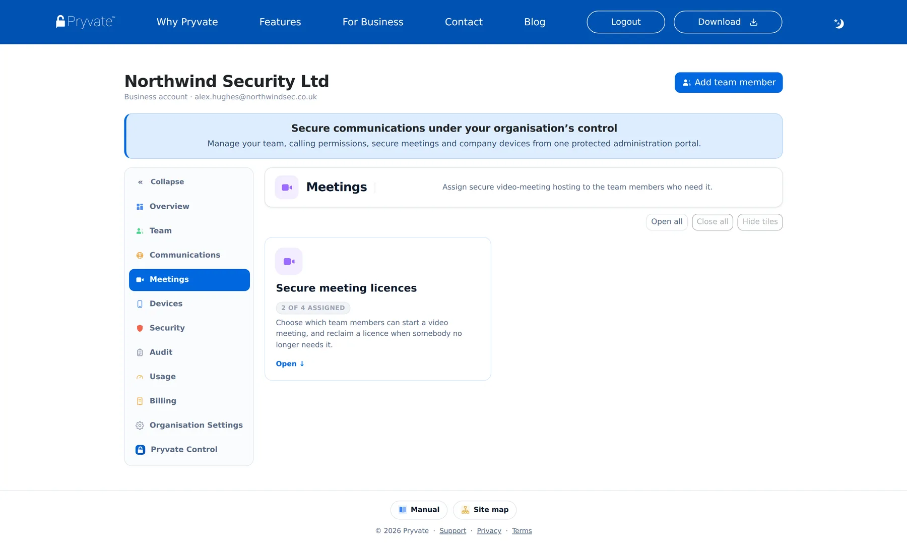Viewport: 907px width, 547px height.
Task: Go to the Contact page
Action: [x=464, y=22]
